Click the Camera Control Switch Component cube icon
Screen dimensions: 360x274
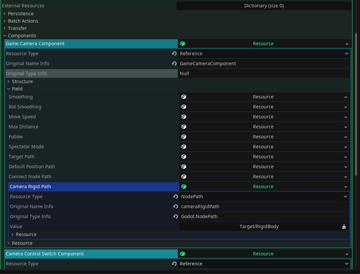pos(182,254)
